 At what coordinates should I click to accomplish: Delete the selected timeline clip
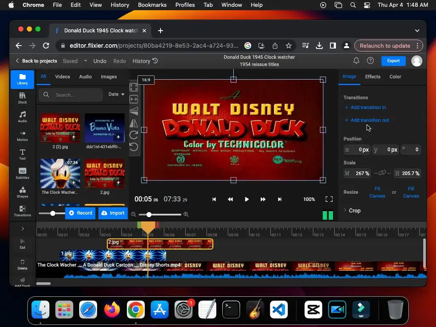[22, 265]
